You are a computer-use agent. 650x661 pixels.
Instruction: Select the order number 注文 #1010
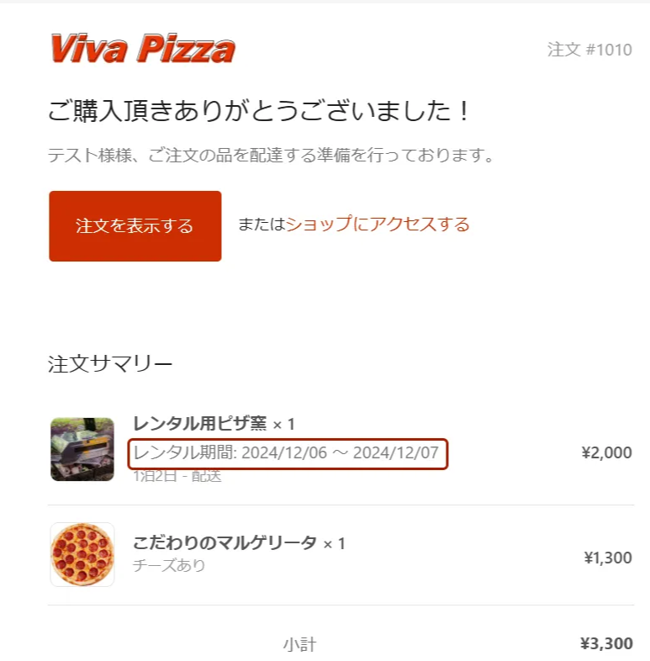coord(589,50)
